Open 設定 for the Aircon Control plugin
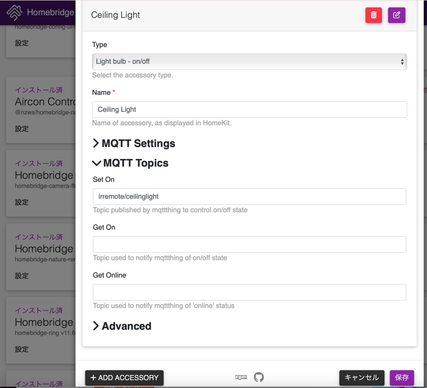Viewport: 427px width, 388px height. click(22, 129)
